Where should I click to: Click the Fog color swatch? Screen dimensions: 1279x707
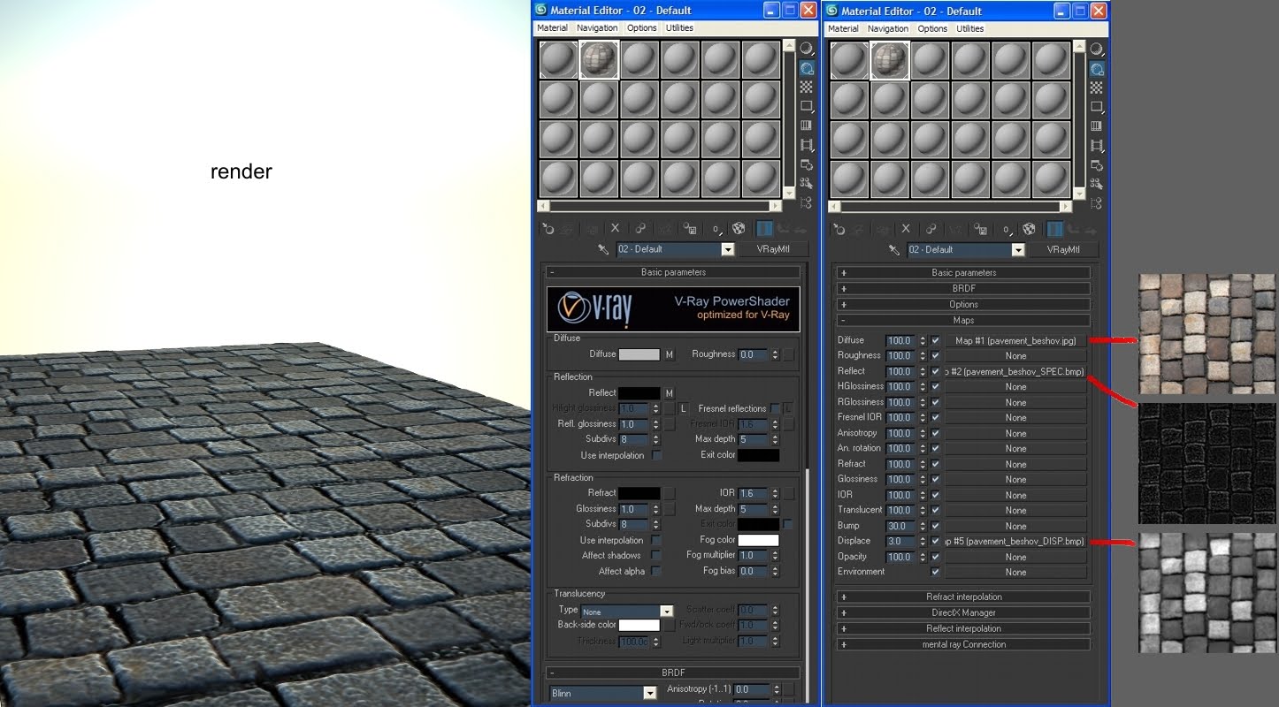pos(758,540)
